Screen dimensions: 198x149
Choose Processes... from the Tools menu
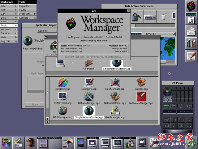28,14
